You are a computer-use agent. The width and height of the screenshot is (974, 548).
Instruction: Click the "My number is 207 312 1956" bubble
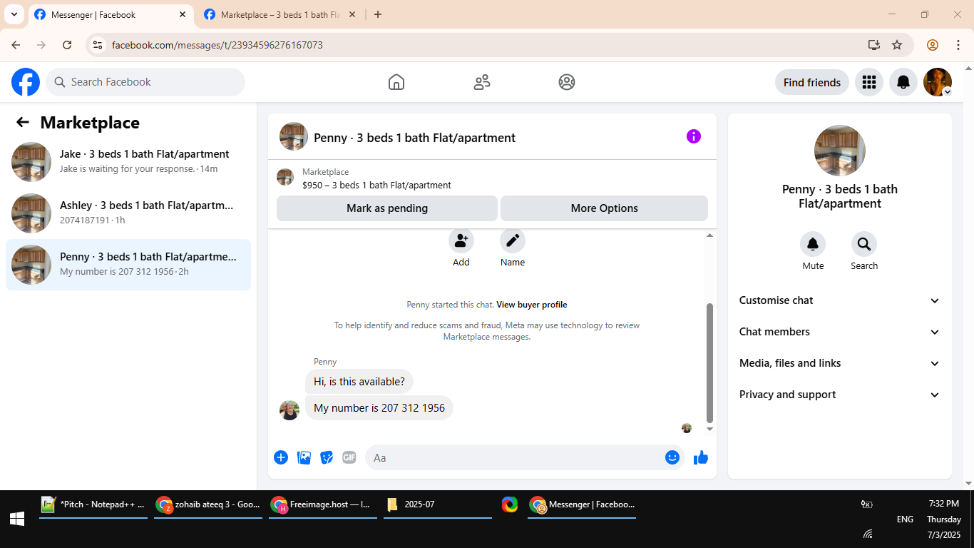[x=379, y=408]
